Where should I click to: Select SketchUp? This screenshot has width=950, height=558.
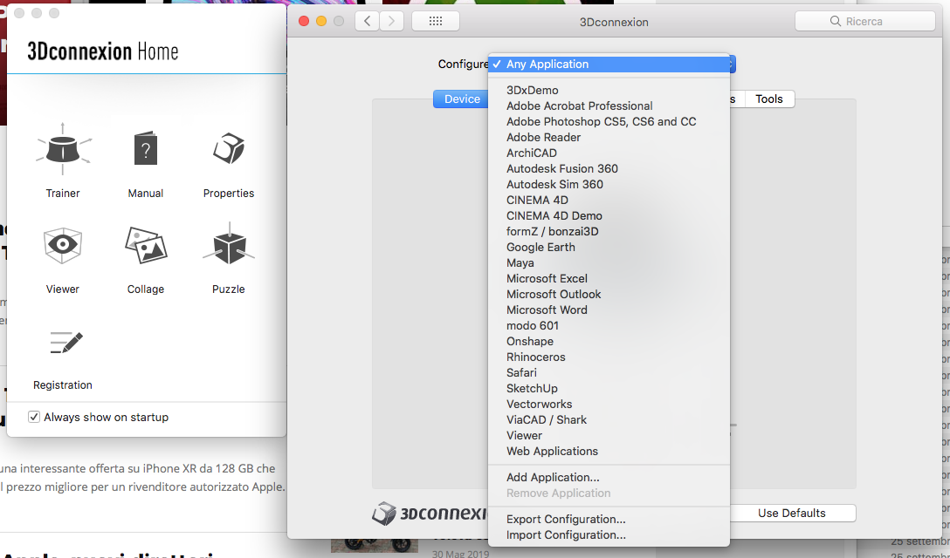tap(609, 389)
